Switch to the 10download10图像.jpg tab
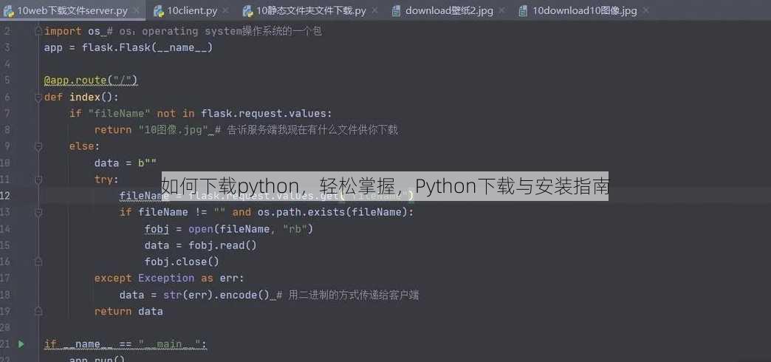Screen dimensions: 771x362 click(585, 11)
